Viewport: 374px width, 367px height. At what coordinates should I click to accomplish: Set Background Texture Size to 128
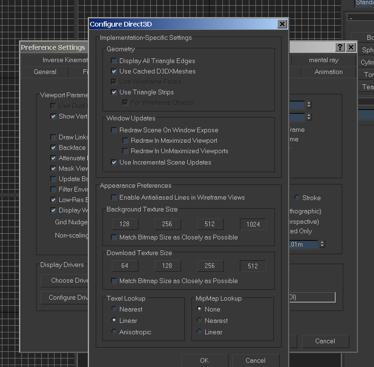pos(125,224)
